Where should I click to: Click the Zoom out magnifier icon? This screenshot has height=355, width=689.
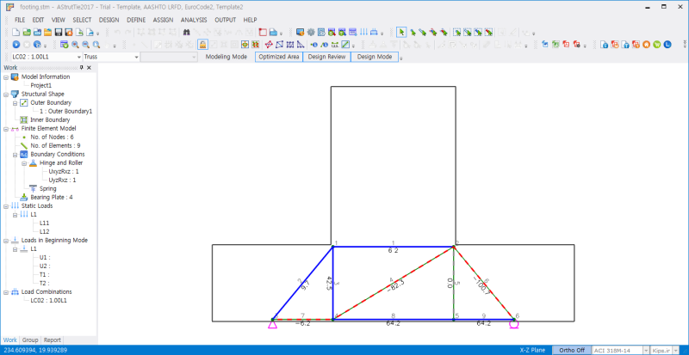(85, 45)
